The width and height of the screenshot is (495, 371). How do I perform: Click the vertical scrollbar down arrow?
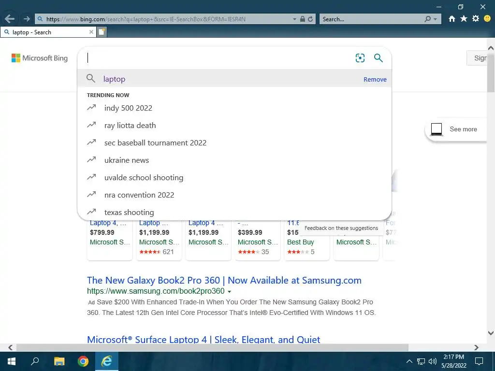tap(491, 332)
